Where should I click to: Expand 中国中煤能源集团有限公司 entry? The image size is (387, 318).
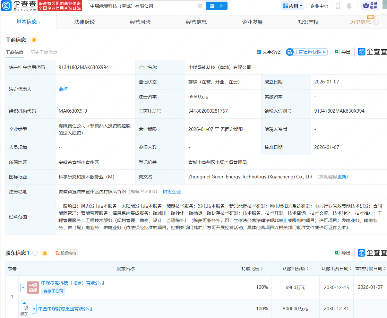pos(34,308)
